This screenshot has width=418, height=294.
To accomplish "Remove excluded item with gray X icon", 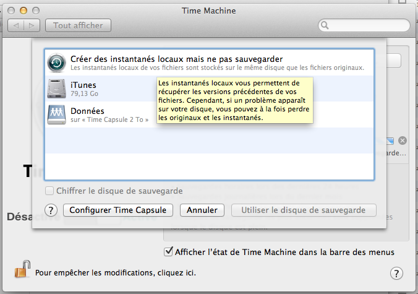I will pyautogui.click(x=403, y=141).
